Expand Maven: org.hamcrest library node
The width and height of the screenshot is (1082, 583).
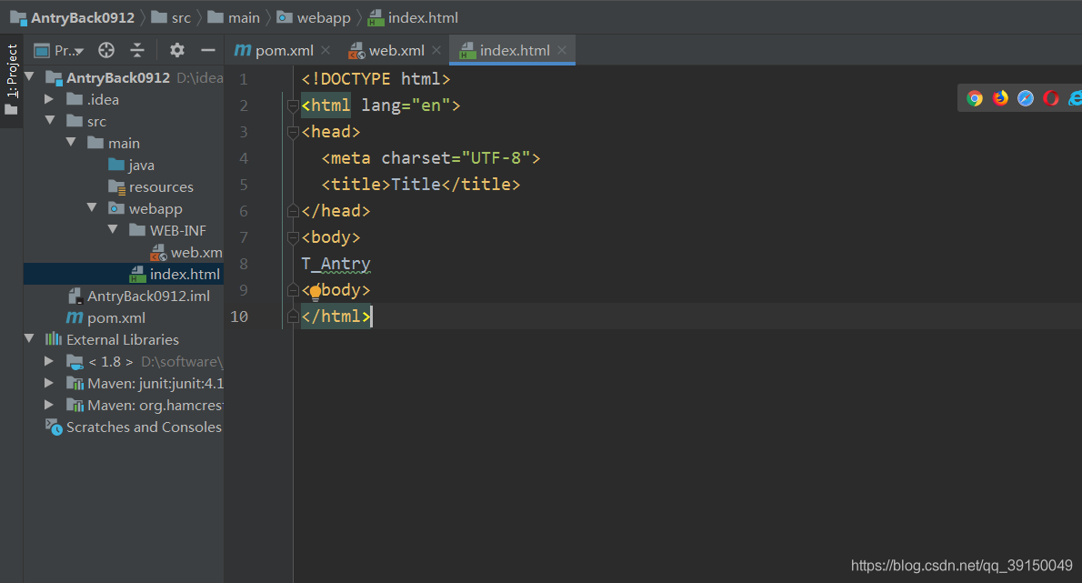pyautogui.click(x=49, y=405)
